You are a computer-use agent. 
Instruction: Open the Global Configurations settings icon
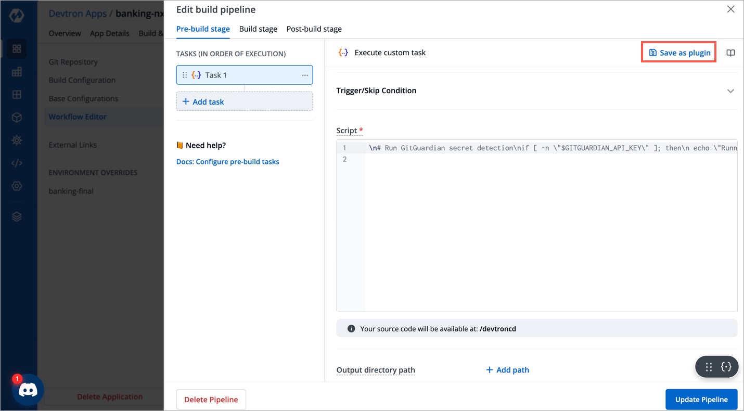tap(16, 186)
